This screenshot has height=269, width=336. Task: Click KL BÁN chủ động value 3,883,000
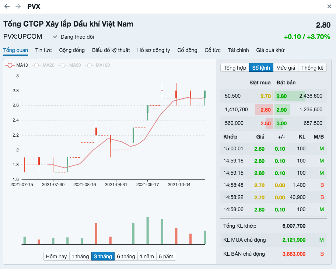(294, 254)
